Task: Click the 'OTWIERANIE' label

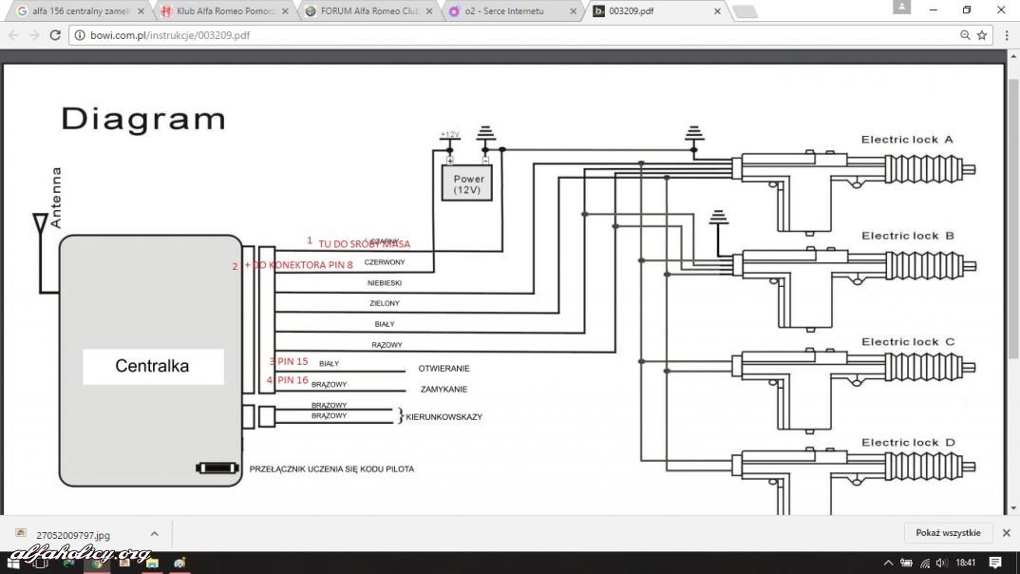Action: pos(444,369)
